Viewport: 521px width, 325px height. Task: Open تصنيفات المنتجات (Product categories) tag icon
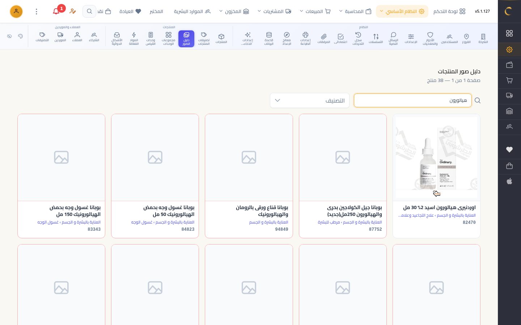[204, 39]
